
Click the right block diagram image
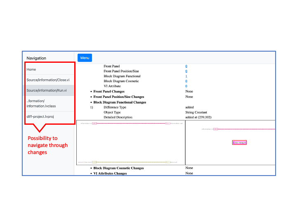coord(230,142)
